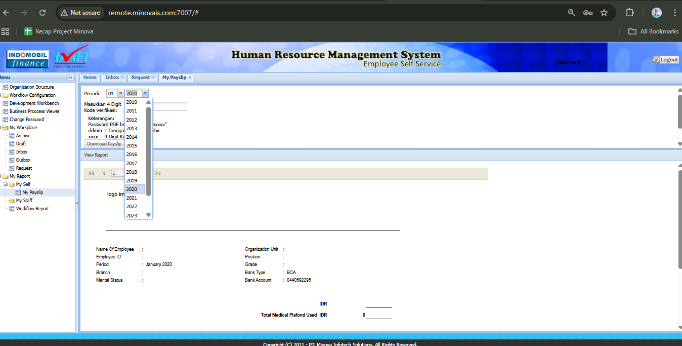
Task: Select 2022 from year list
Action: 132,207
